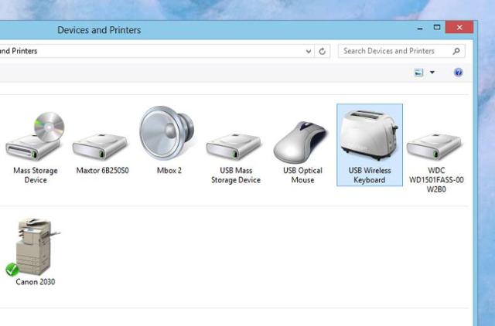This screenshot has width=495, height=326.
Task: Click the Search Devices and Printers field
Action: click(x=394, y=51)
